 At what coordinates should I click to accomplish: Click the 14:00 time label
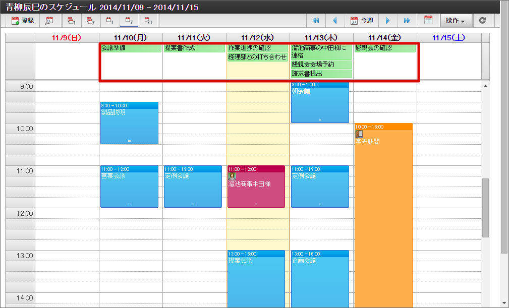25,298
